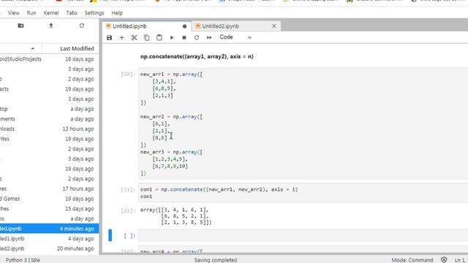This screenshot has width=468, height=263.
Task: Restart kernel and run all cells
Action: [x=209, y=37]
